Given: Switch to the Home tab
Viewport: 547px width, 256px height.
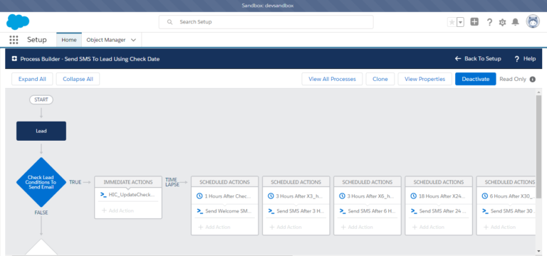Looking at the screenshot, I should coord(69,40).
